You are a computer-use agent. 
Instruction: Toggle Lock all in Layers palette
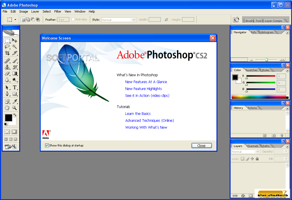257,159
